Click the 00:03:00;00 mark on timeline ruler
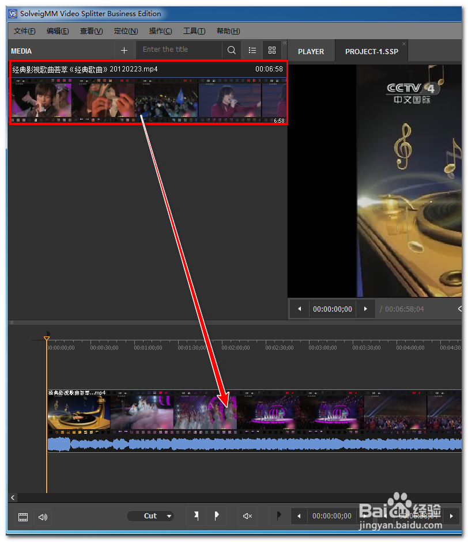Image resolution: width=468 pixels, height=542 pixels. click(323, 347)
